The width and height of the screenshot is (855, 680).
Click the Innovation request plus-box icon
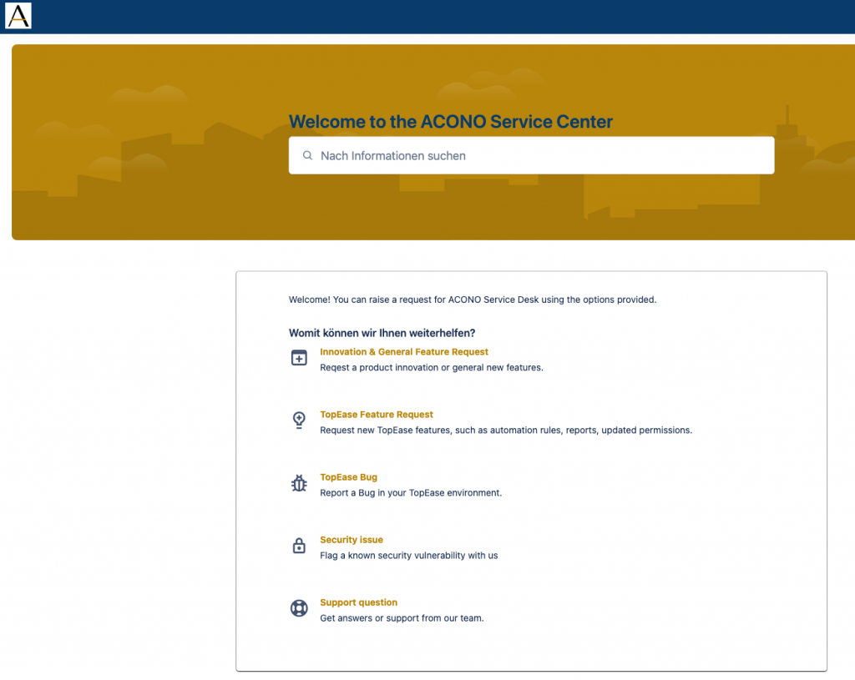point(299,358)
